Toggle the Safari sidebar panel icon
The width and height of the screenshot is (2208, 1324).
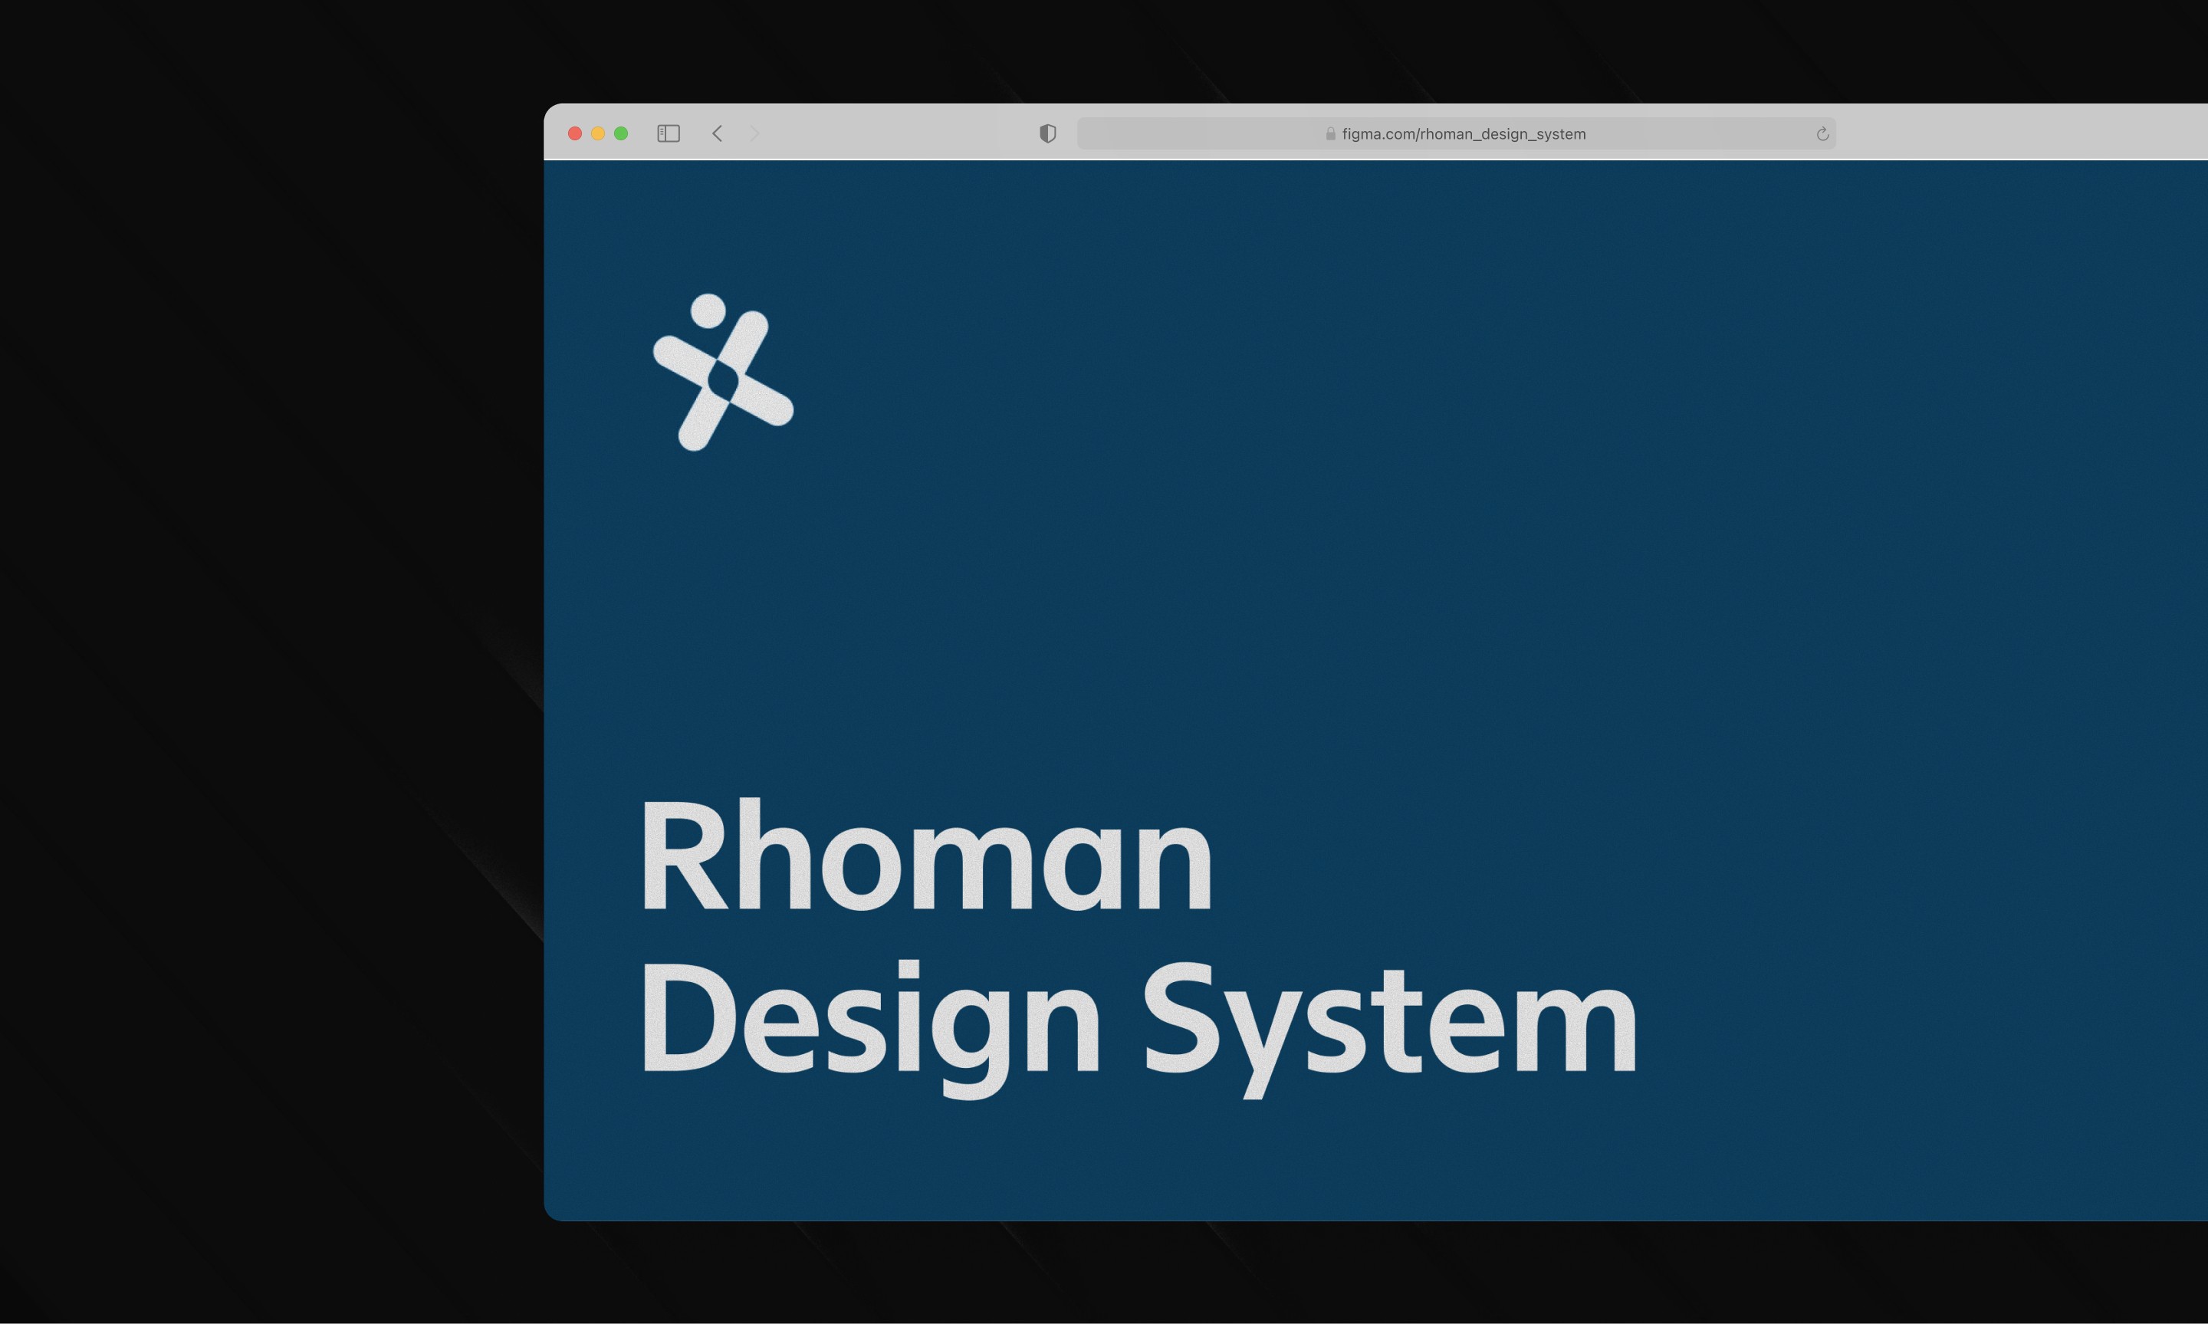pyautogui.click(x=669, y=134)
